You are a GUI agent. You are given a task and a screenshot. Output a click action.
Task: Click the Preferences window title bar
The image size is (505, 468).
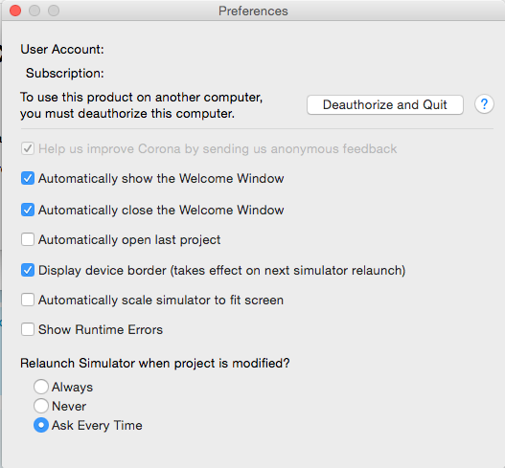tap(253, 11)
